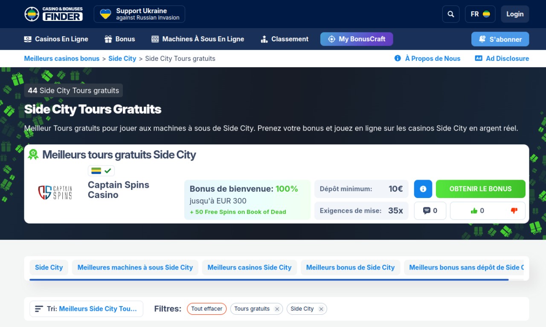Viewport: 546px width, 327px height.
Task: Click the search magnifier icon
Action: pos(451,14)
